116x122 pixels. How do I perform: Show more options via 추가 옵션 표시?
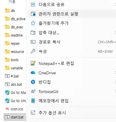72,113
